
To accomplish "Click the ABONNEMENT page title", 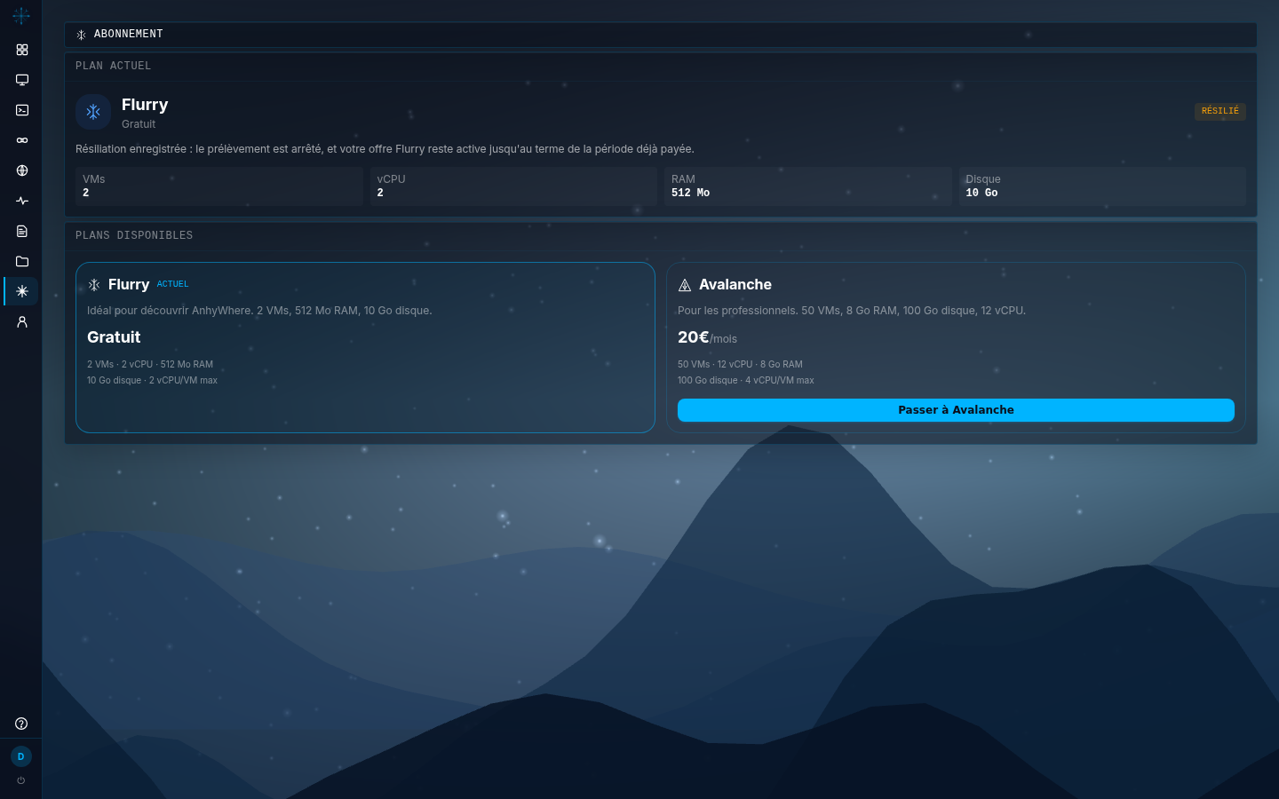I will click(x=129, y=34).
